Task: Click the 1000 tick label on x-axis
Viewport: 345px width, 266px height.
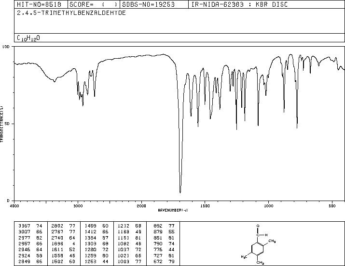Action: [268, 206]
